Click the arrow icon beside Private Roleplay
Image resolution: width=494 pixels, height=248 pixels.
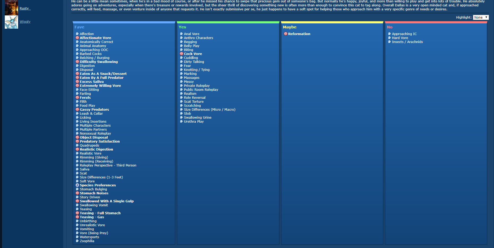point(181,85)
